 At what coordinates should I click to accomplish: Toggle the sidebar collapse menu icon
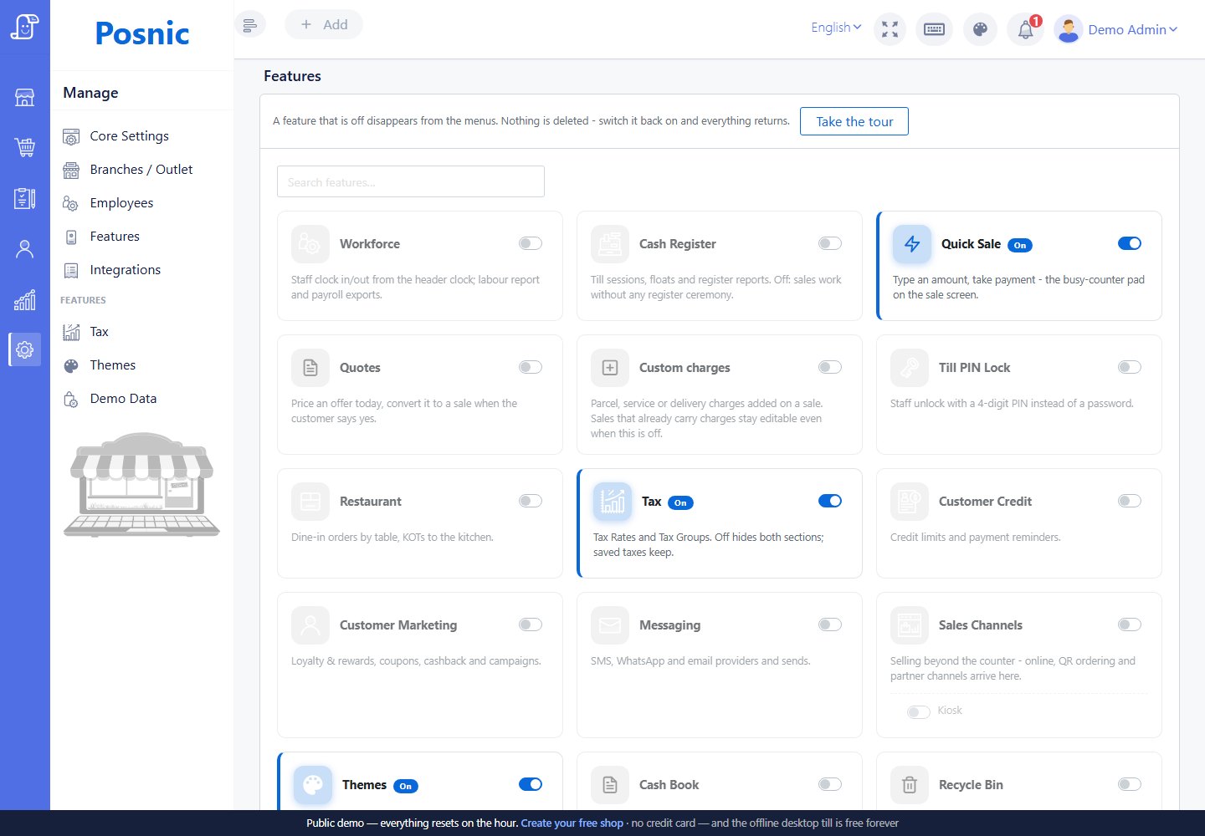pos(250,25)
